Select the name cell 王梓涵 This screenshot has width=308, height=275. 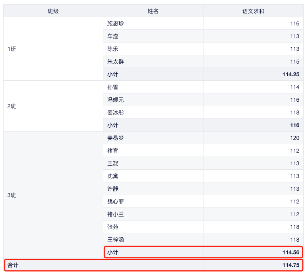116,240
